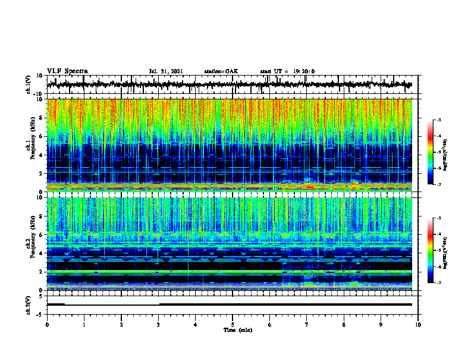Click the color scale bar beside ch.1 spectrogram

click(431, 152)
